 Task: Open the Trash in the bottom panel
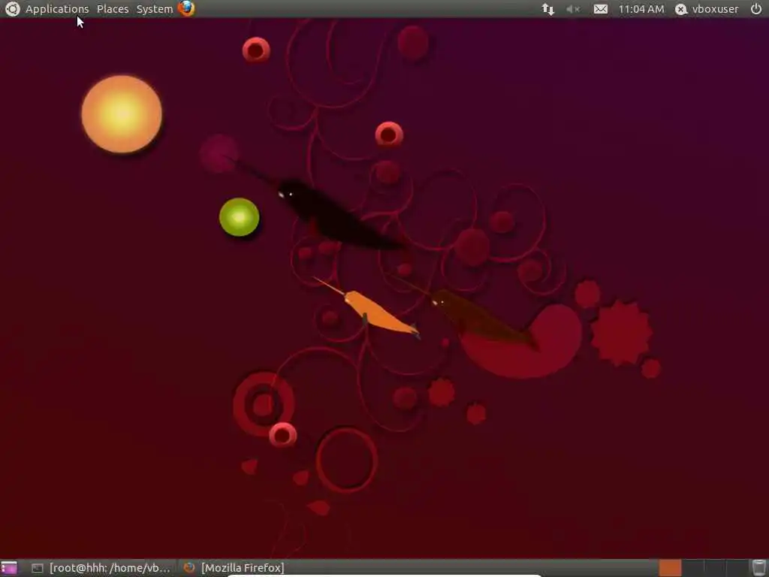[759, 568]
